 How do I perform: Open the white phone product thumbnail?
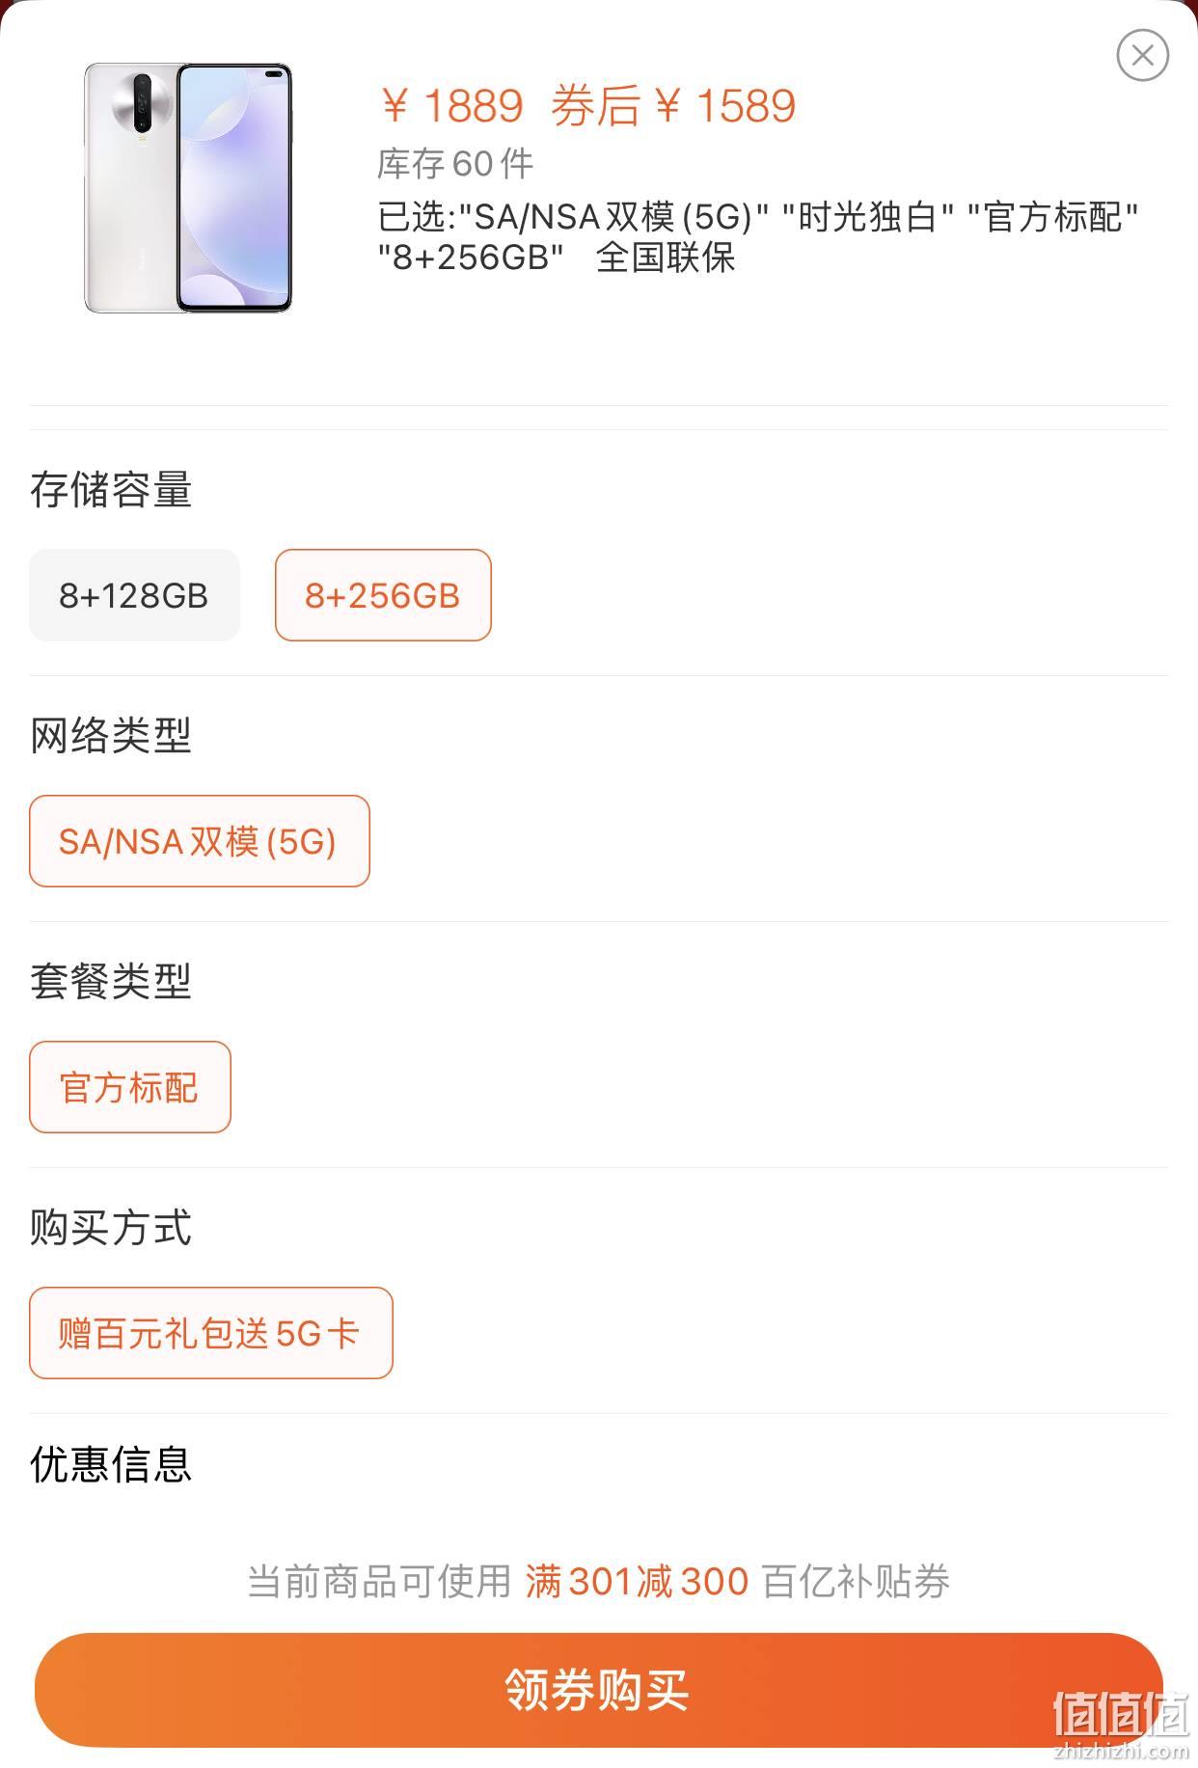[x=188, y=188]
